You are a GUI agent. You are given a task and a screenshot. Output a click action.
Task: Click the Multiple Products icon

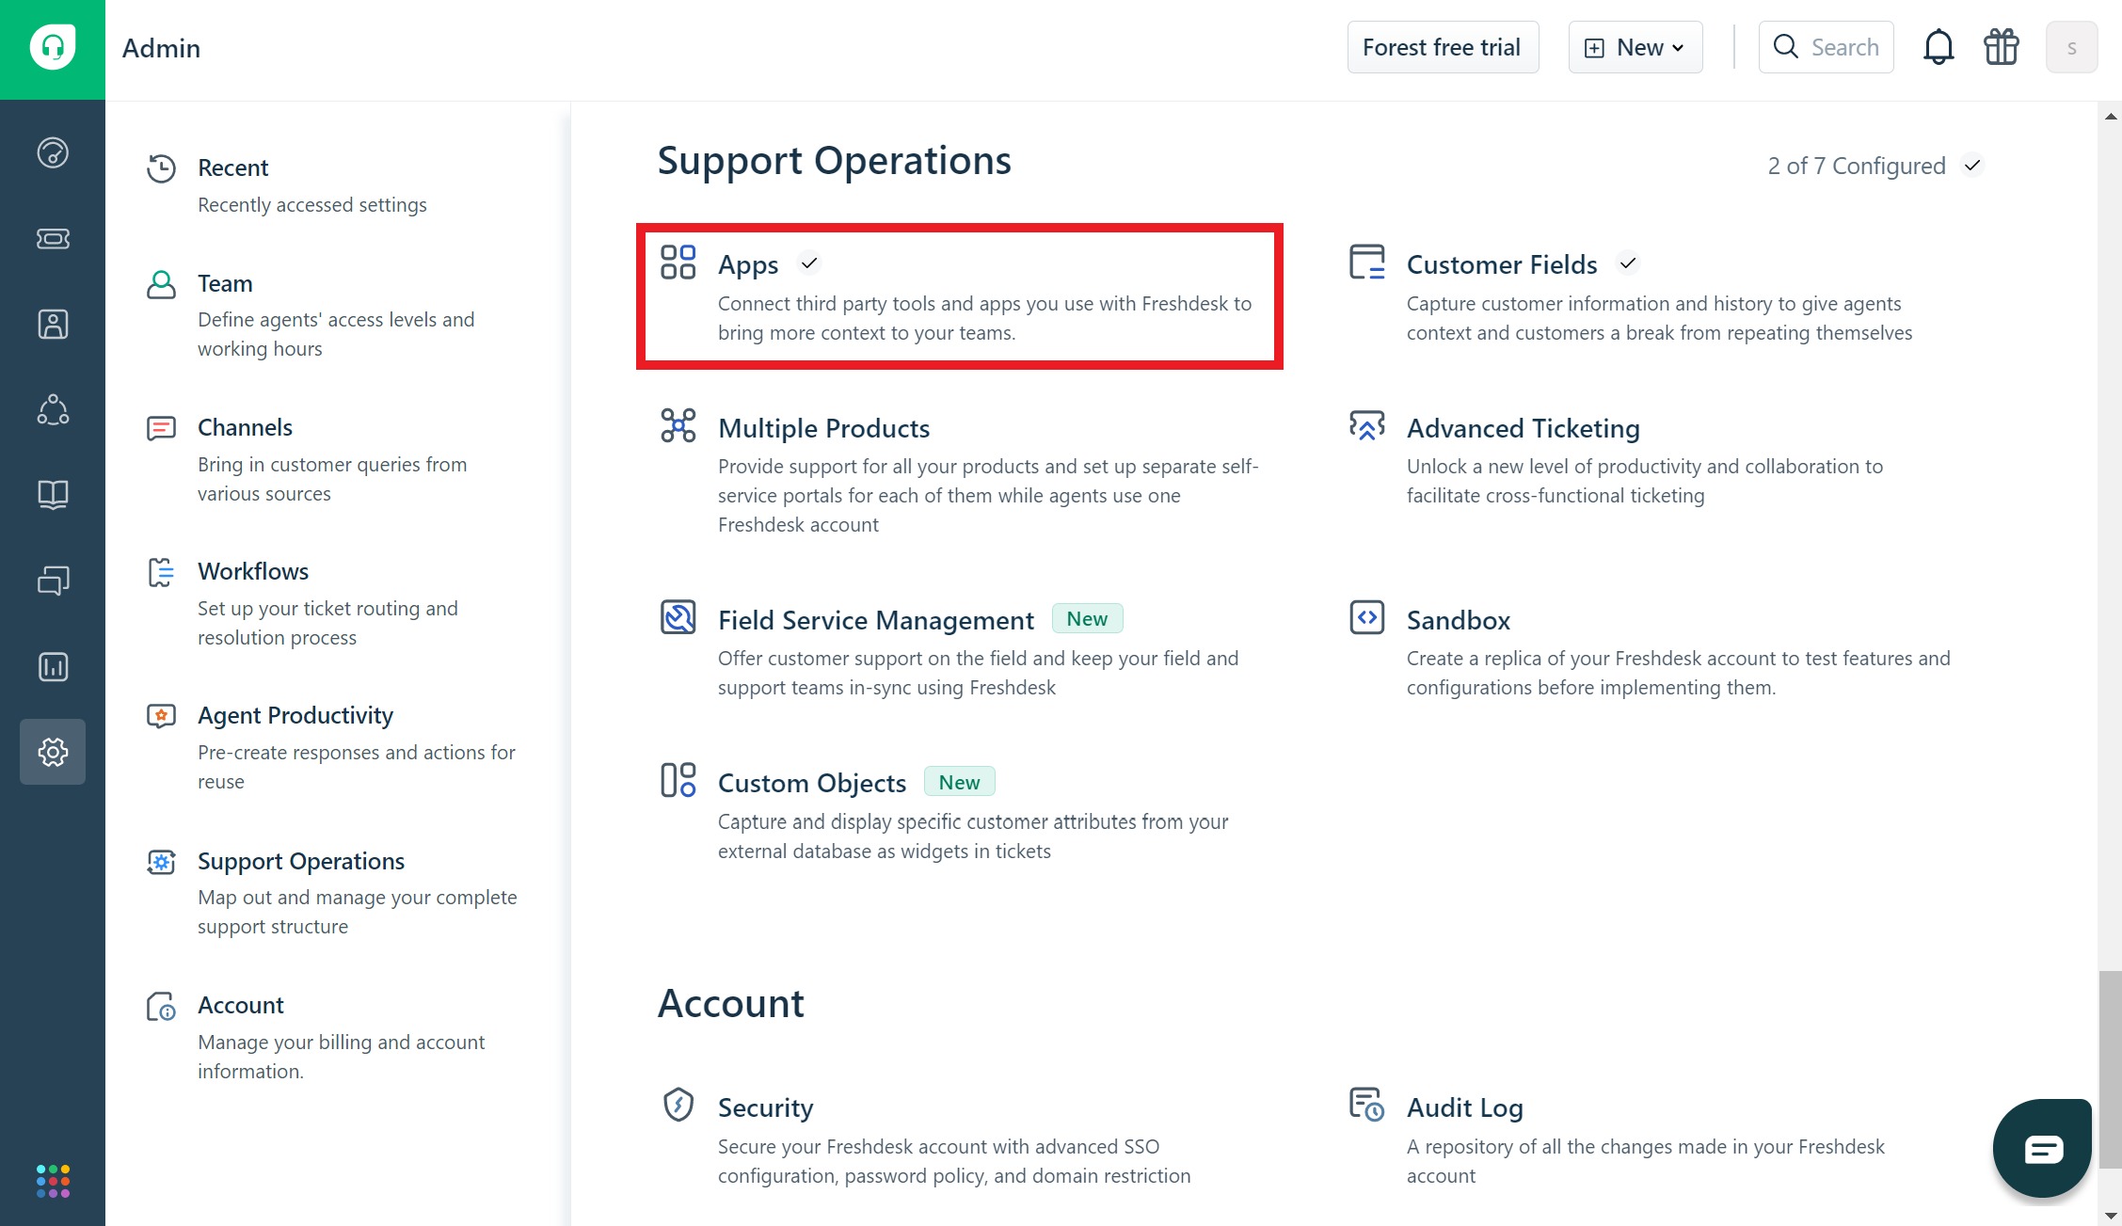point(678,425)
